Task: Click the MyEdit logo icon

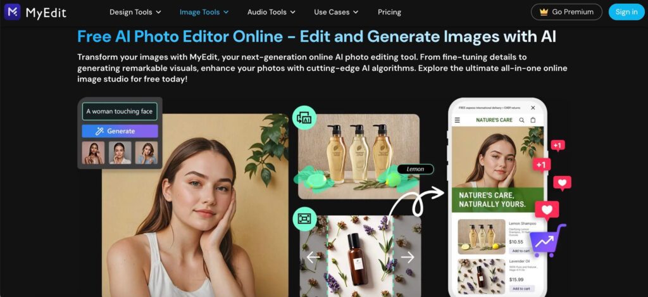Action: coord(13,12)
